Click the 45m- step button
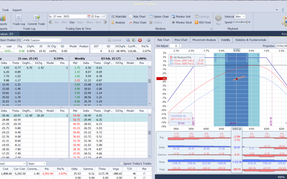This screenshot has height=179, width=287. coord(64,22)
